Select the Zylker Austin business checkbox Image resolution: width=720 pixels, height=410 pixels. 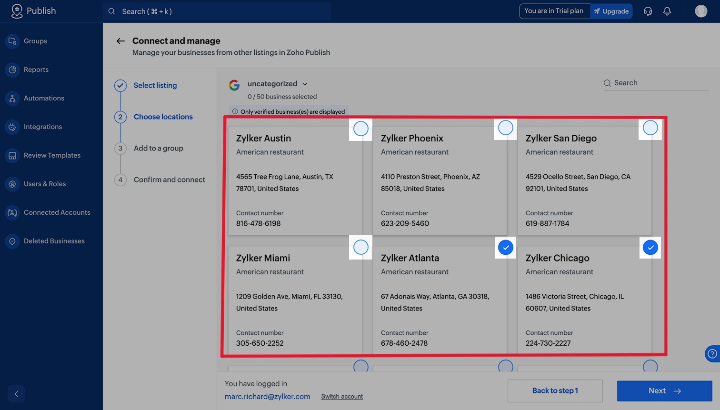[x=360, y=129]
